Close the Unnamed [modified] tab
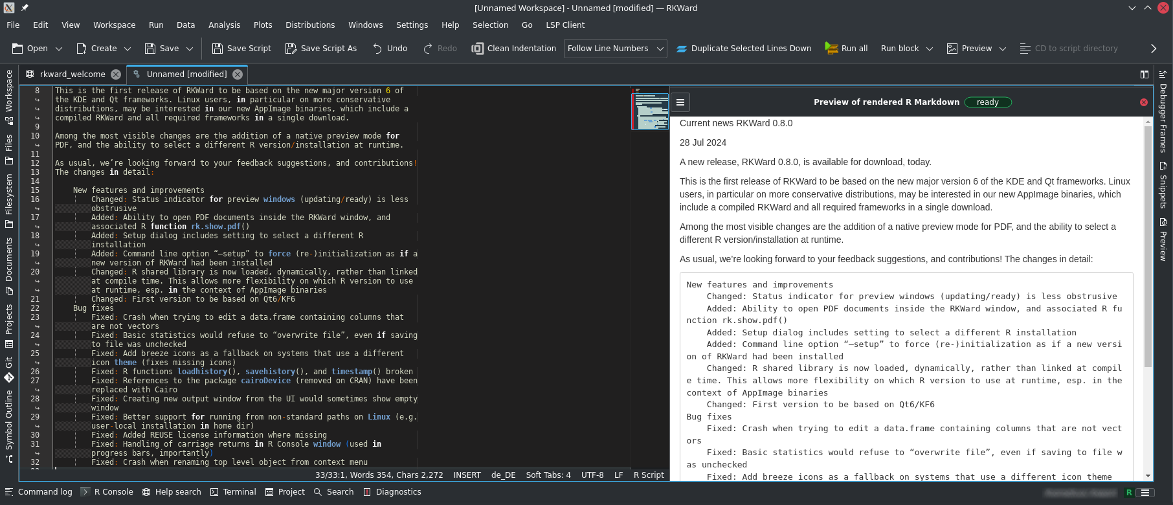 (x=238, y=74)
